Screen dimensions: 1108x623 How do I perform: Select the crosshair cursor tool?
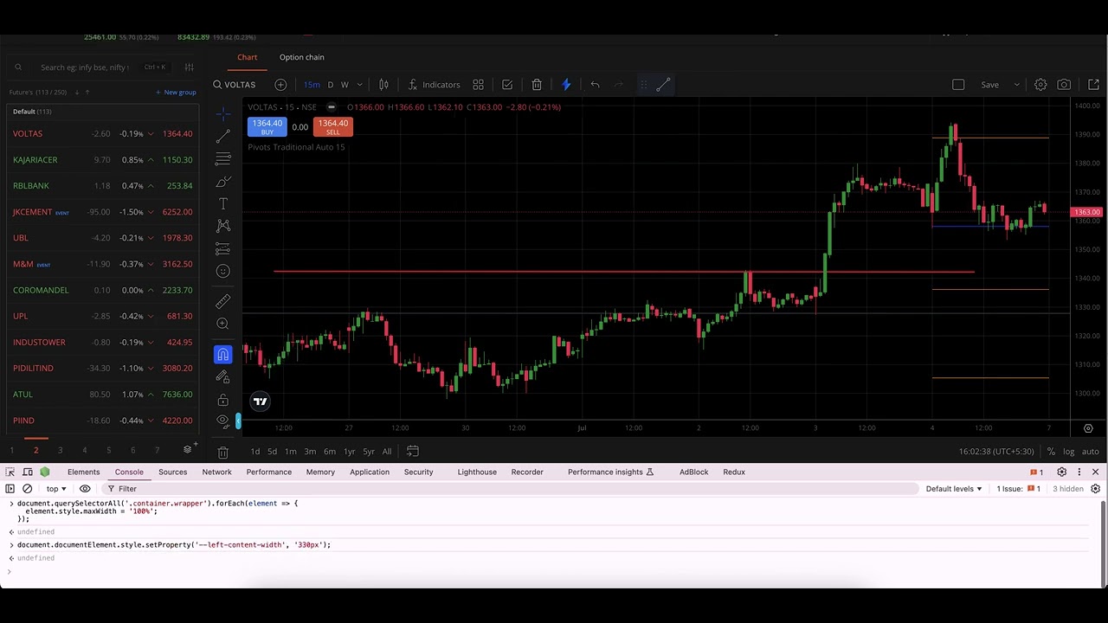pos(223,114)
